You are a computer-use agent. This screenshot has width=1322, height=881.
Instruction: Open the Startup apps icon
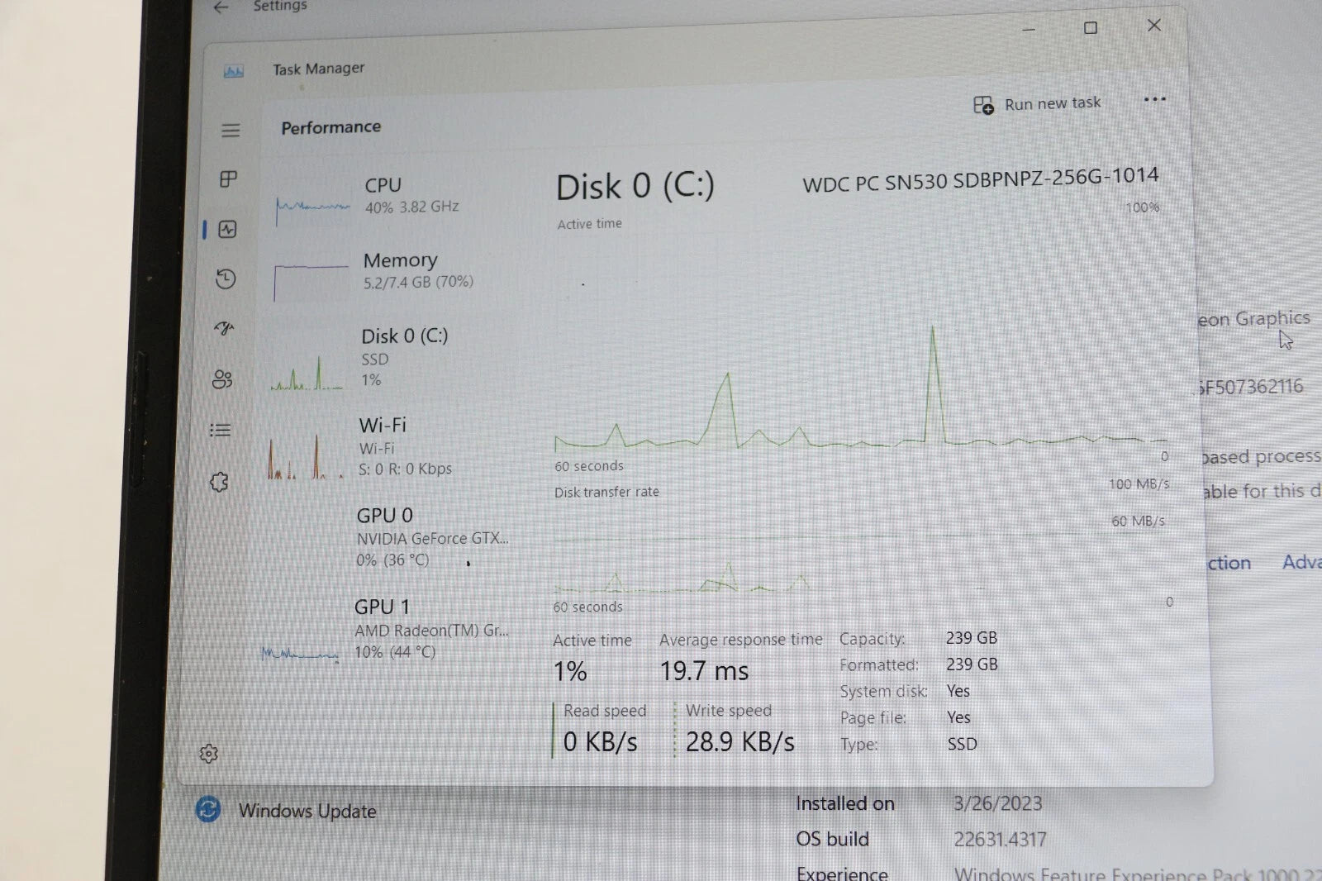(224, 329)
